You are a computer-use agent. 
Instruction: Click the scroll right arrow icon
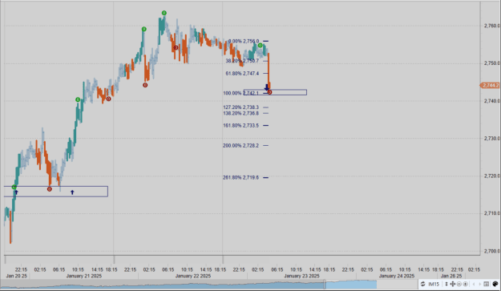click(x=480, y=284)
